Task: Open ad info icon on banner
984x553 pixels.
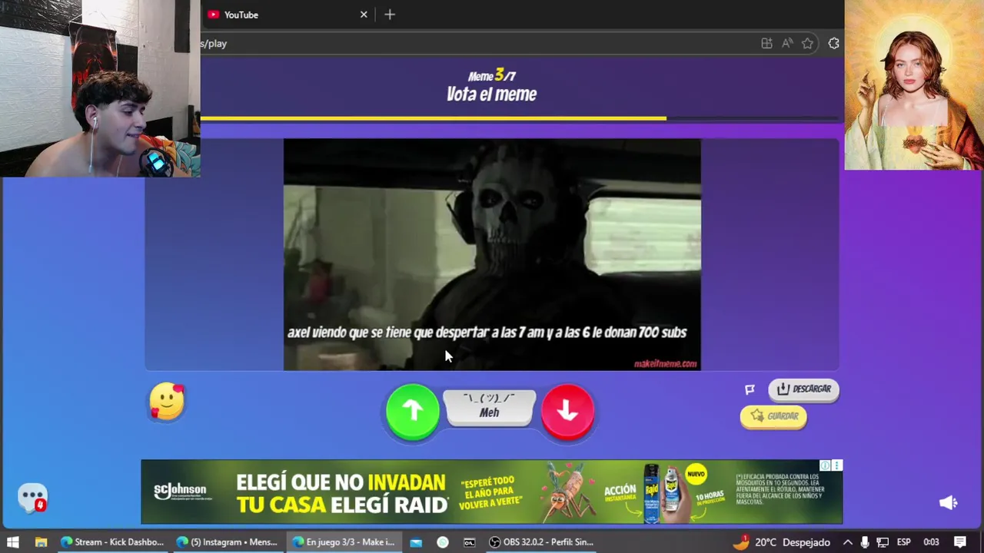Action: [825, 465]
